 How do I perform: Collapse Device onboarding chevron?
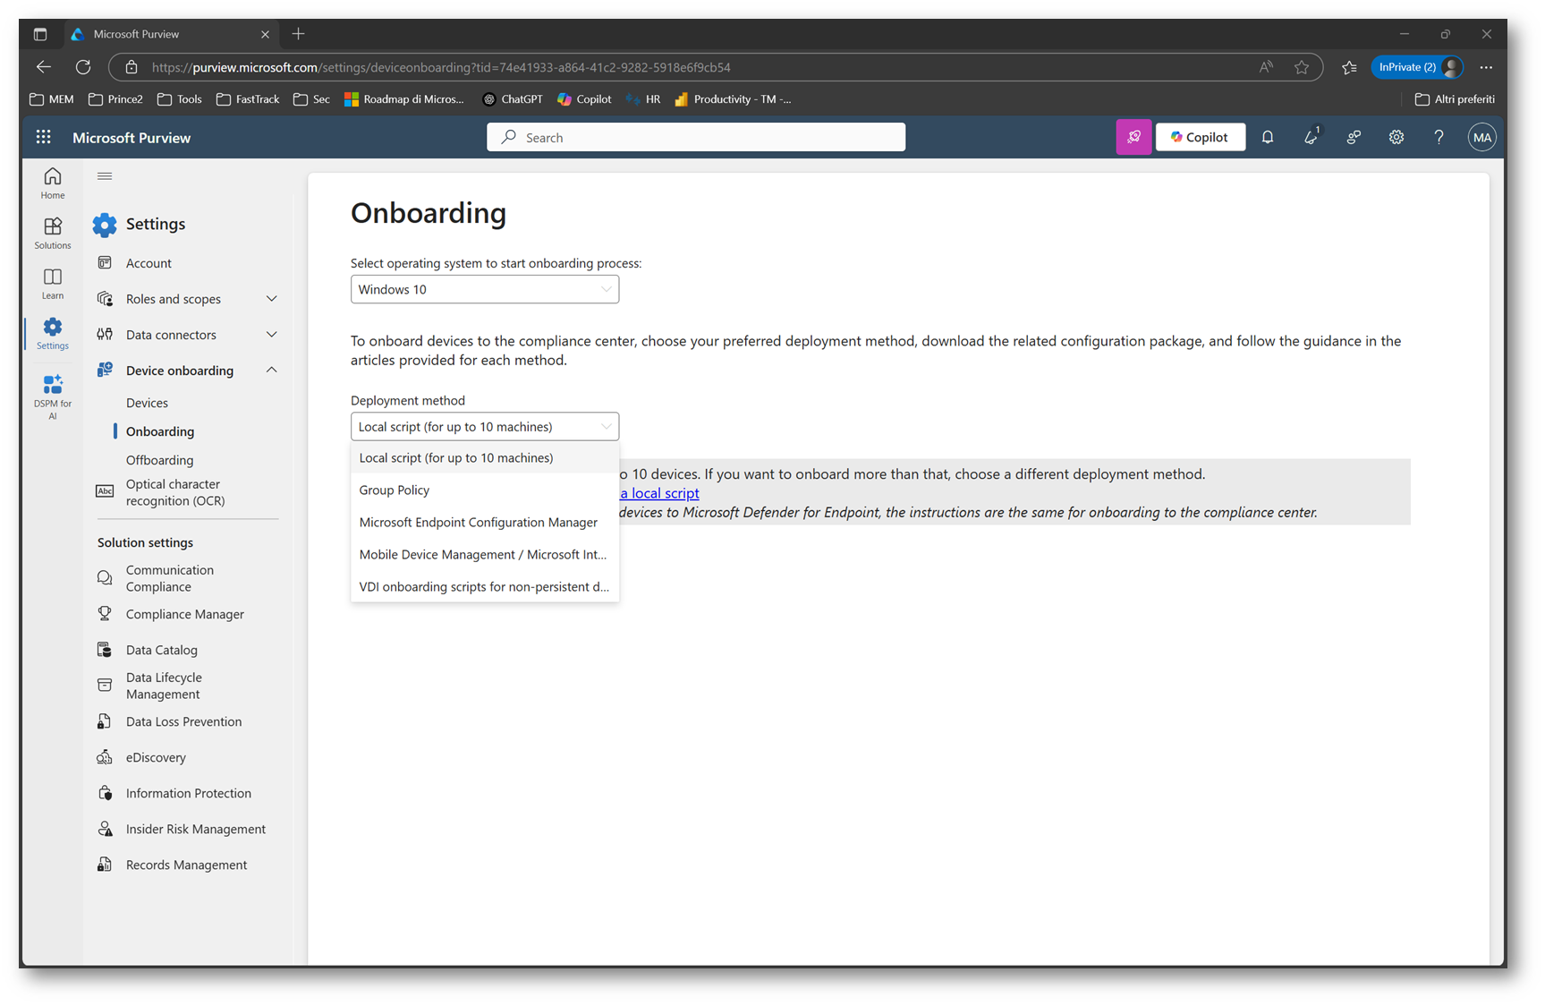272,371
